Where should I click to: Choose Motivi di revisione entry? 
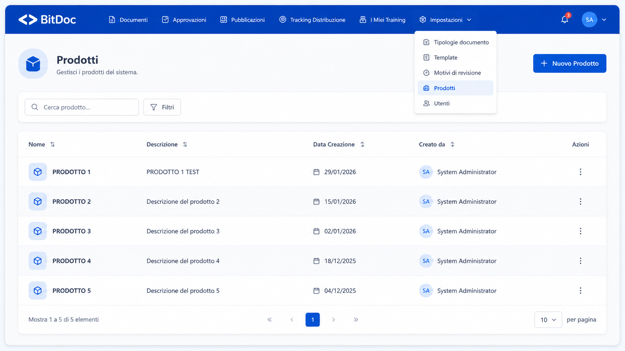pyautogui.click(x=455, y=73)
